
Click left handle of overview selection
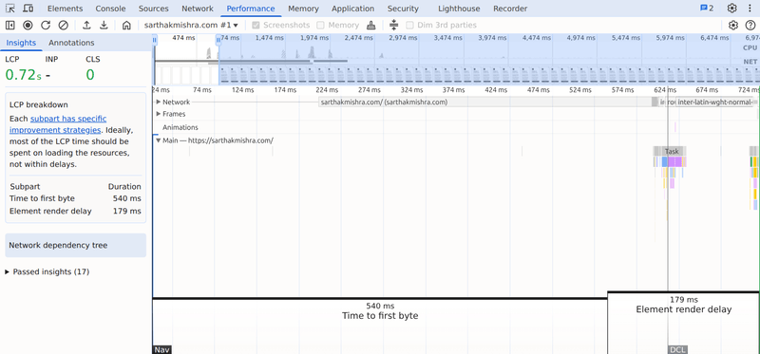point(155,41)
